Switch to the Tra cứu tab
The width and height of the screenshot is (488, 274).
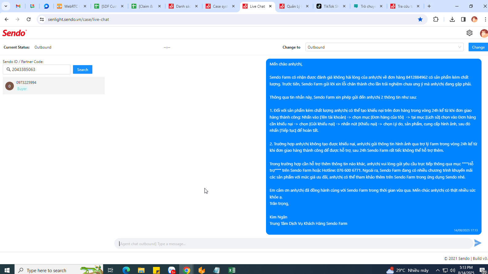click(x=405, y=6)
